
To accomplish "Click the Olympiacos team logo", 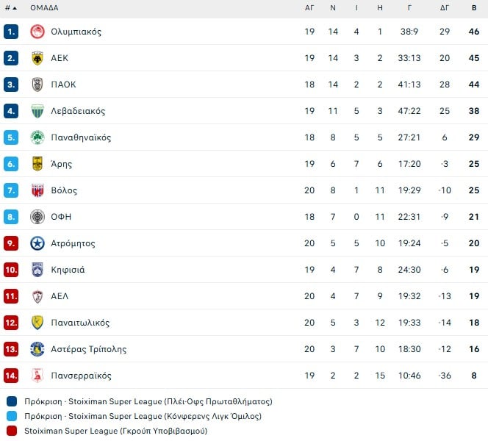I will pos(37,32).
